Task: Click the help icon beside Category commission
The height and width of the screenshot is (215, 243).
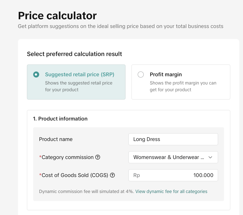Action: click(98, 157)
